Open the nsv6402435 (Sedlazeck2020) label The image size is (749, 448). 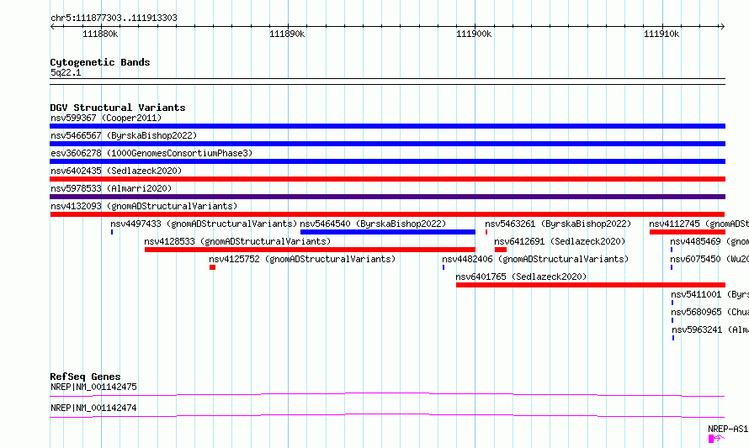[x=116, y=171]
